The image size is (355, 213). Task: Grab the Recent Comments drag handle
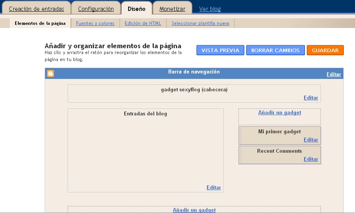point(240,155)
